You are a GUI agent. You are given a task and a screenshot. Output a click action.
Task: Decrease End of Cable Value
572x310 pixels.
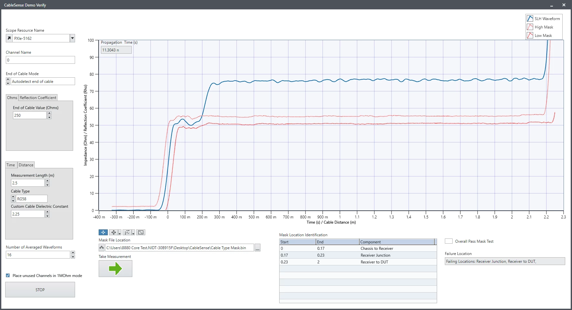click(49, 117)
